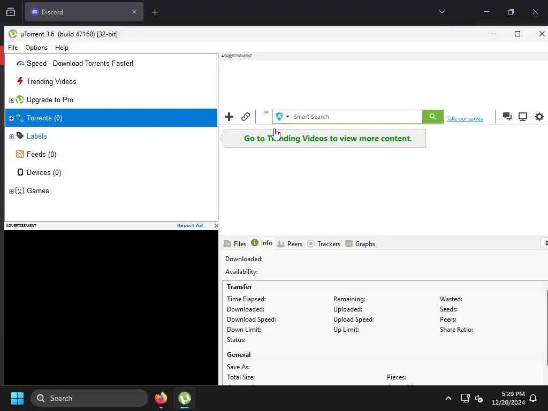This screenshot has height=411, width=548.
Task: Click the info pane vertical scrollbar
Action: [546, 329]
